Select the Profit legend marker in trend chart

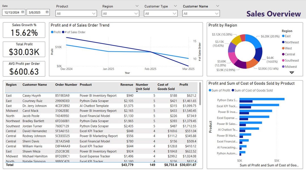pos(52,32)
